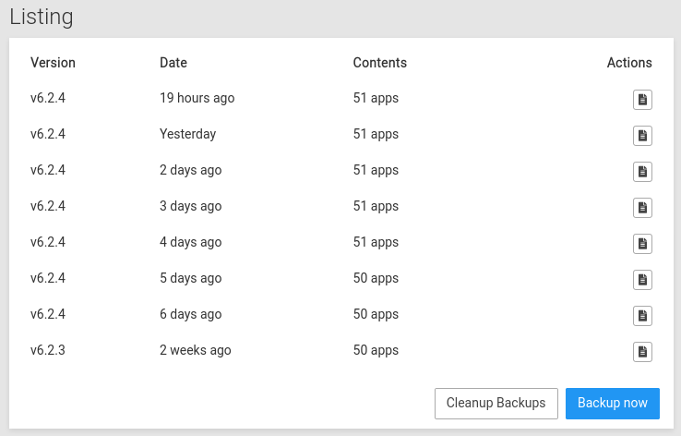Viewport: 681px width, 436px height.
Task: Click the 'Yesterday' date cell
Action: (187, 134)
